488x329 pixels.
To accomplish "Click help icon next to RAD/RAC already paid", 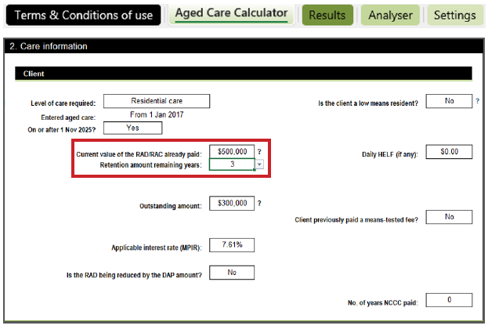I will 259,152.
